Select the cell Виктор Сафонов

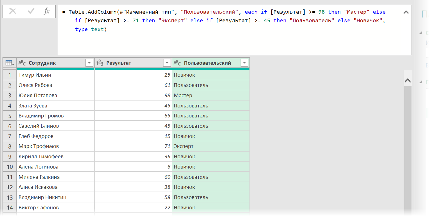[x=55, y=208]
